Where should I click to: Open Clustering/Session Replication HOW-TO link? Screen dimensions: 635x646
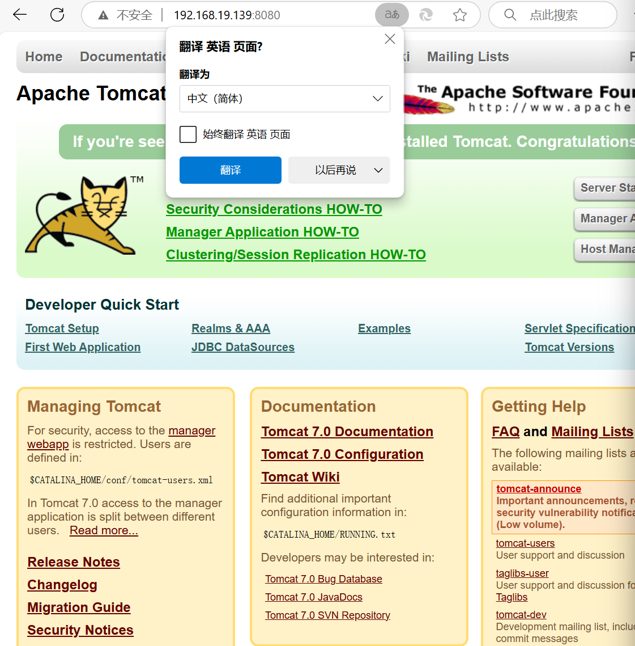tap(296, 255)
